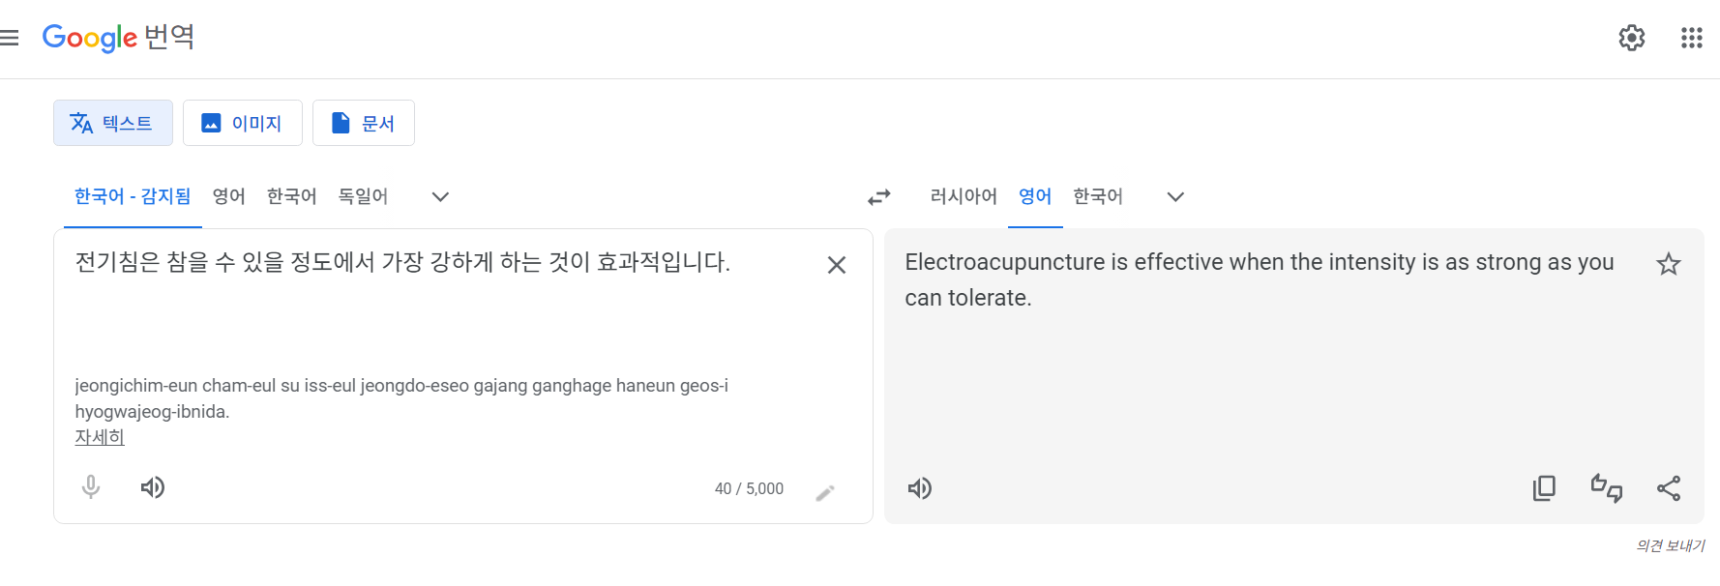Viewport: 1720px width, 586px height.
Task: Swap source and target languages
Action: (878, 197)
